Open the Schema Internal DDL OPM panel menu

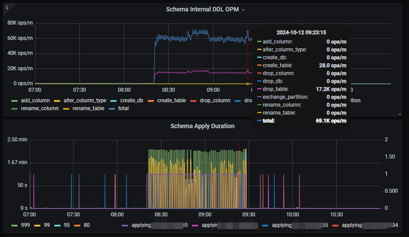tap(202, 9)
